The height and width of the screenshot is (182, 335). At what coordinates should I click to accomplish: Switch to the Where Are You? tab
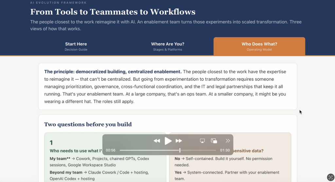point(167,46)
